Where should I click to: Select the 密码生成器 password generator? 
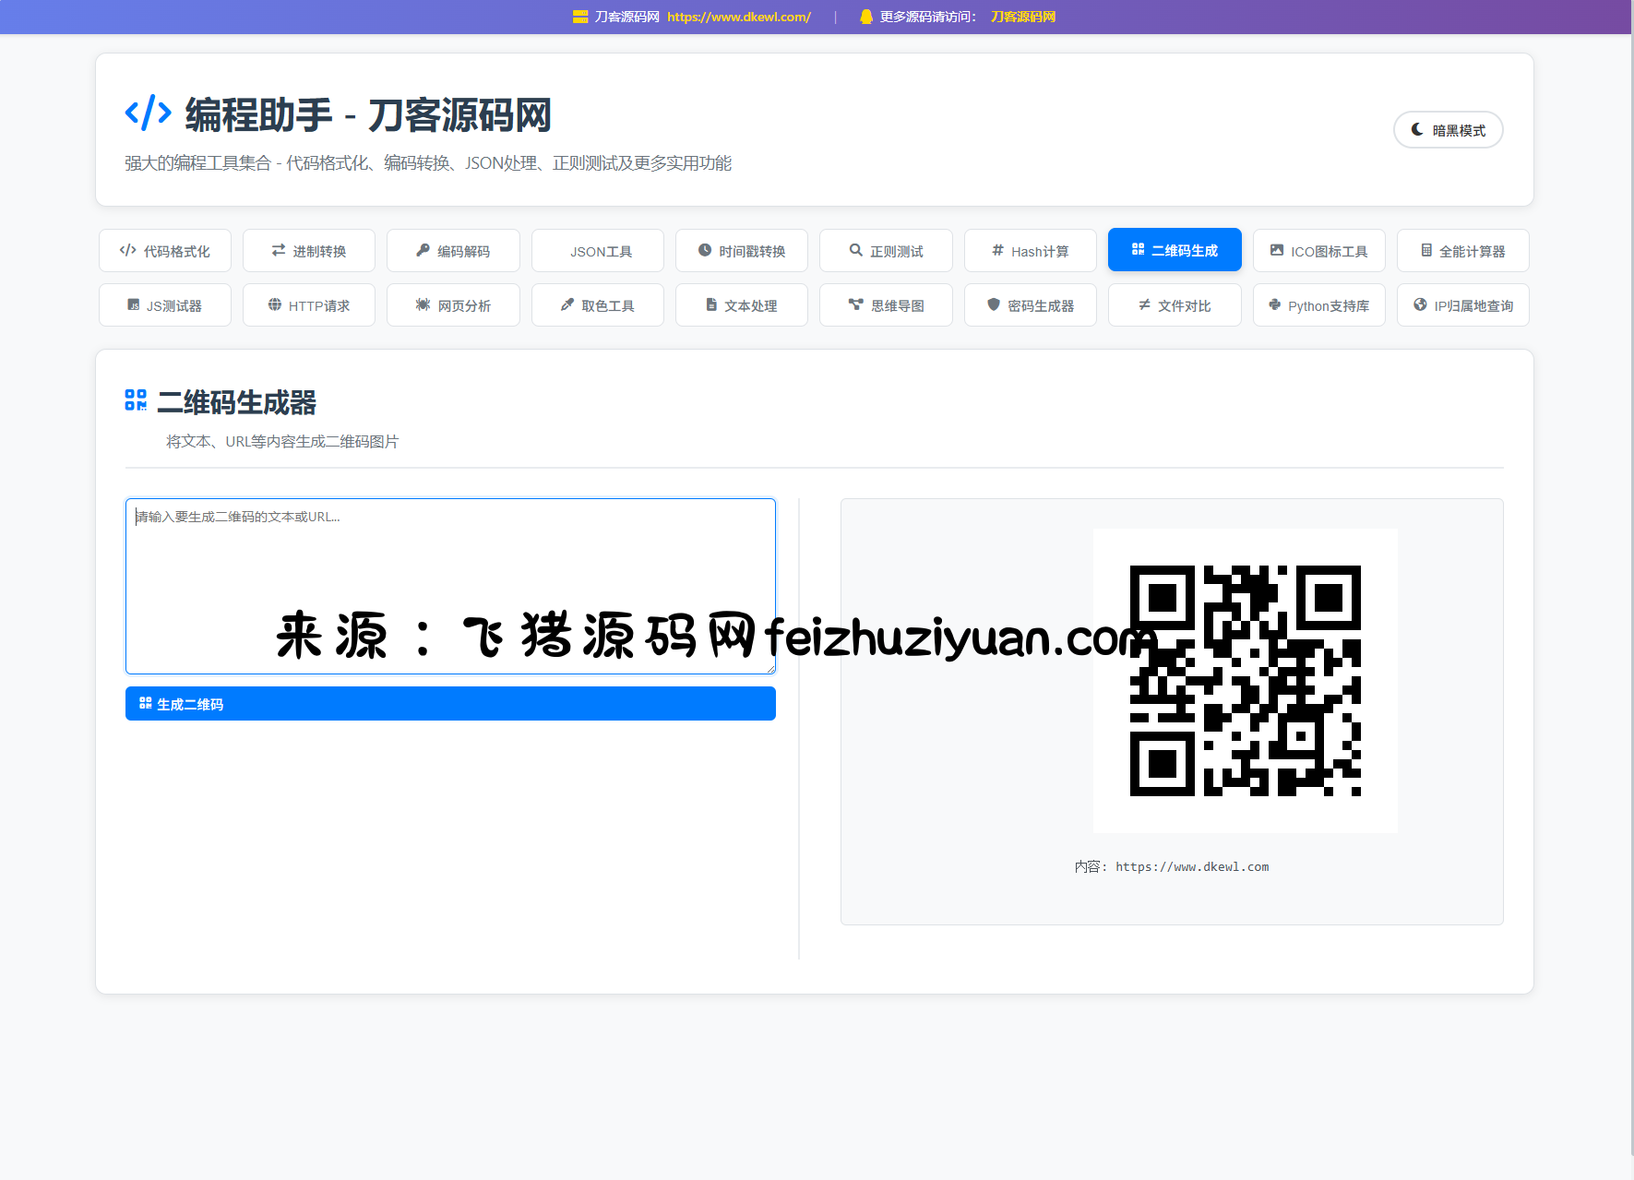coord(1030,305)
